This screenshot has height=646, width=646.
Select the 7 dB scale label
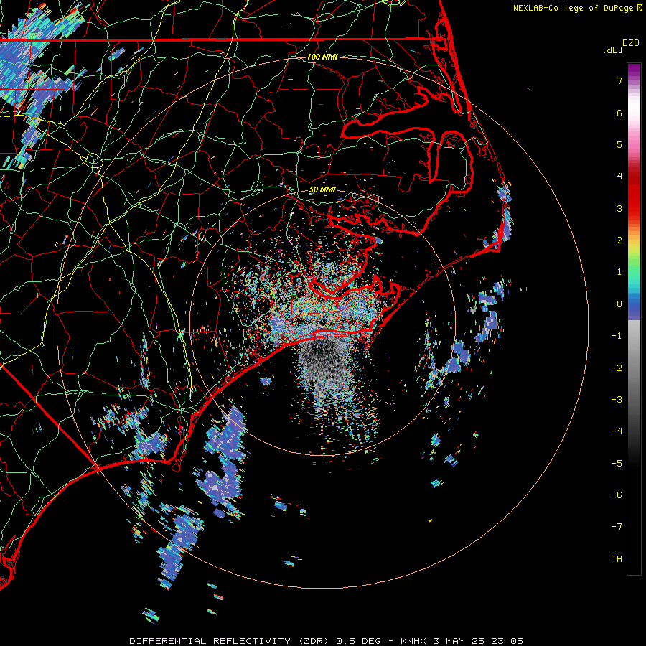(x=619, y=80)
